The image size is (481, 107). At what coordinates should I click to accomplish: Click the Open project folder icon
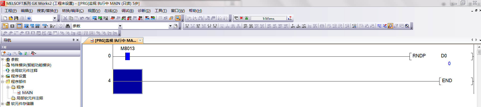tap(11, 18)
